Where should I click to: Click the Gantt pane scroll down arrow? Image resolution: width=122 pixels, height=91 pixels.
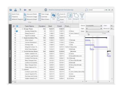(x=112, y=79)
